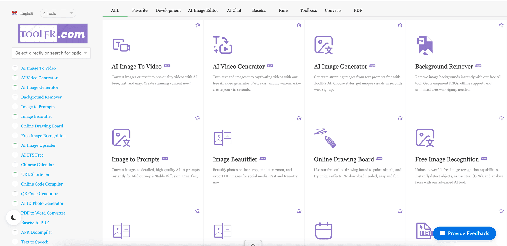Favorite the AI Video Generator card star
This screenshot has height=246, width=507.
299,25
